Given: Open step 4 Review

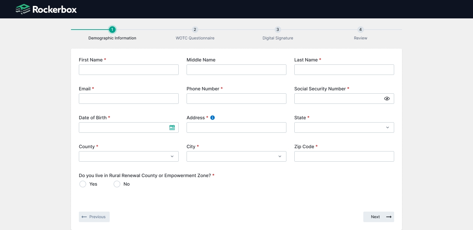Looking at the screenshot, I should pos(361,30).
